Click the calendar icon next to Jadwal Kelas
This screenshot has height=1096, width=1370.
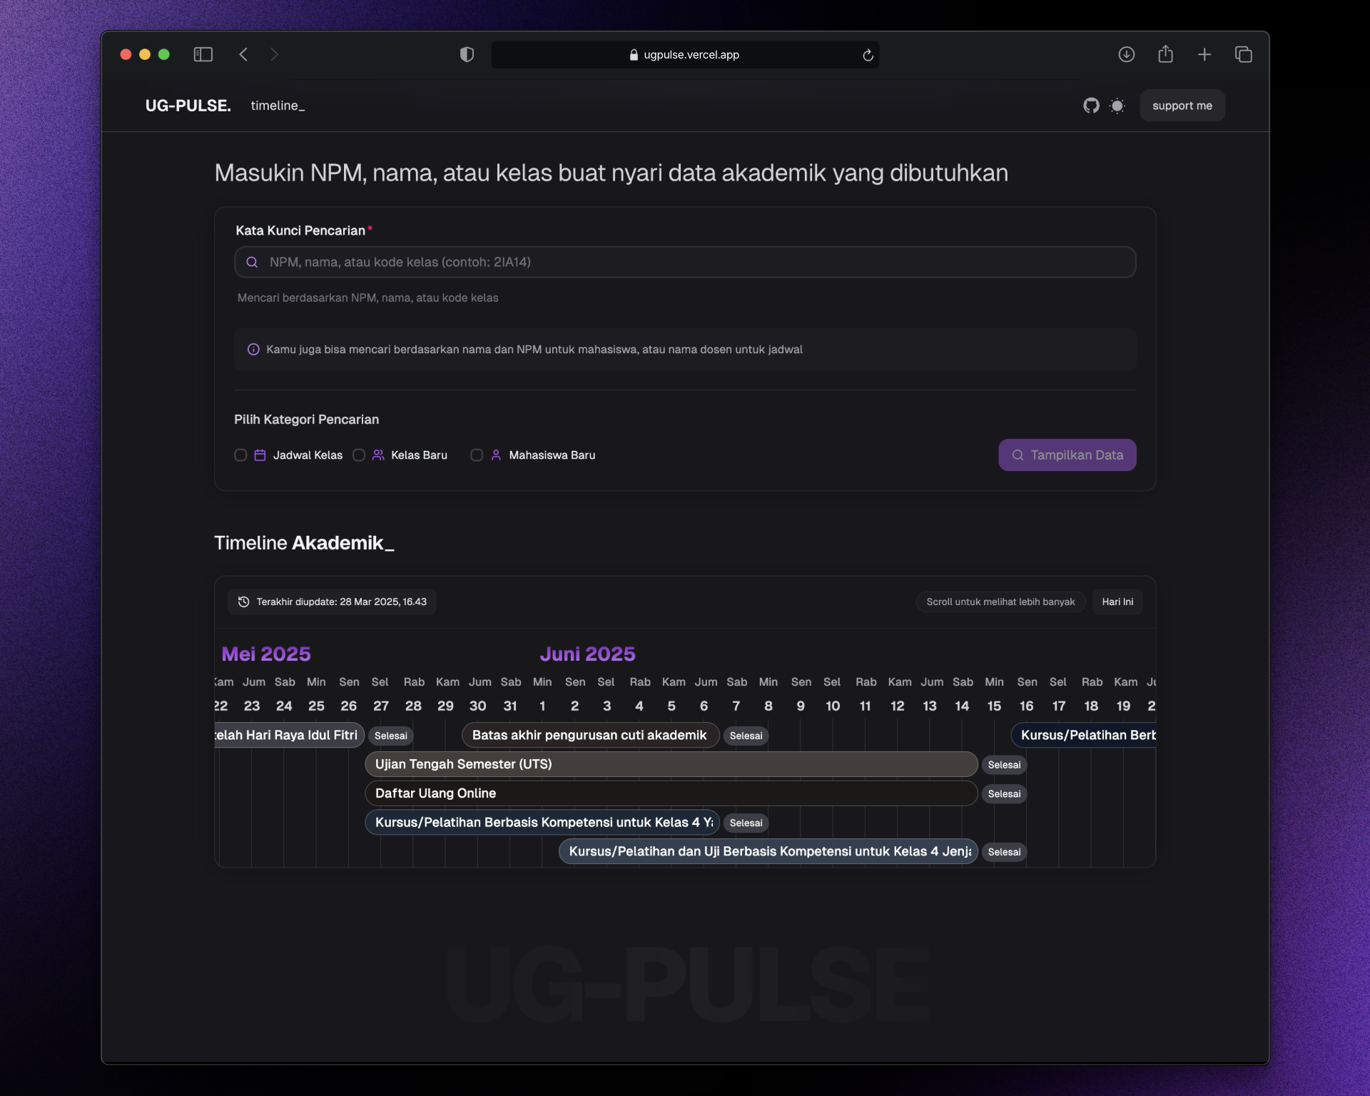click(260, 455)
